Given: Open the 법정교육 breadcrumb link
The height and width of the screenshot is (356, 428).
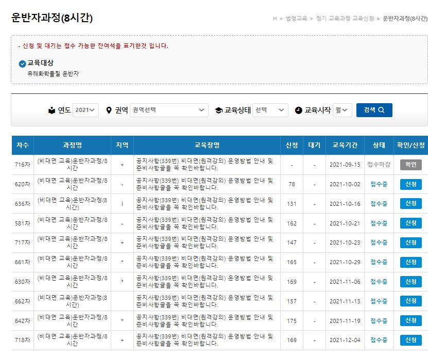Looking at the screenshot, I should (x=296, y=19).
